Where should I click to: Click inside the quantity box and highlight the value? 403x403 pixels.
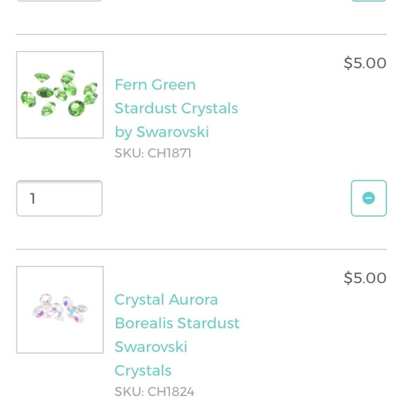59,198
